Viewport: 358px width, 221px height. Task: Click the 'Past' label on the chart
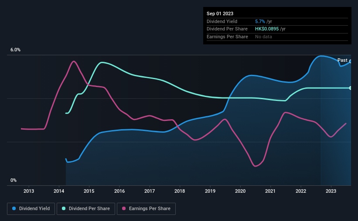342,60
